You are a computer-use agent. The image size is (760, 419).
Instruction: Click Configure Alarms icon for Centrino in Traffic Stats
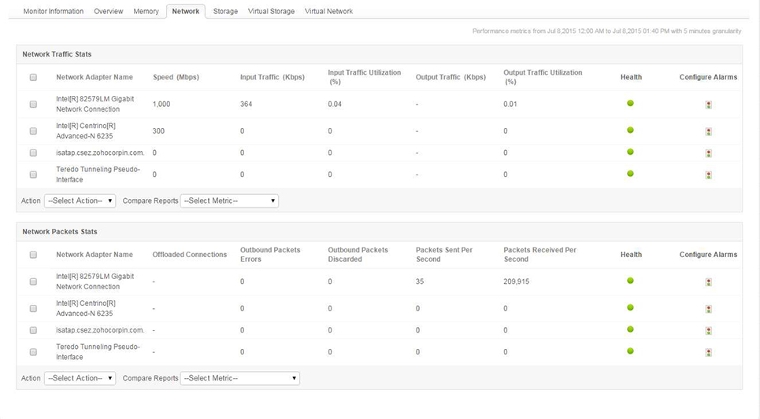pos(708,131)
